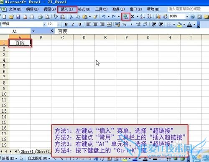Open the font name dropdown 宋体
209x162 pixels.
tap(45, 24)
